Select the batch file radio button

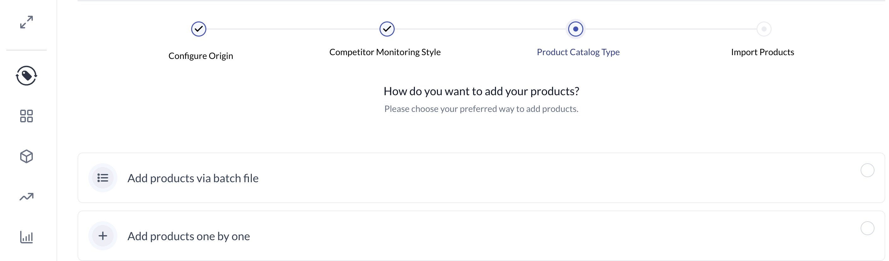click(x=867, y=170)
